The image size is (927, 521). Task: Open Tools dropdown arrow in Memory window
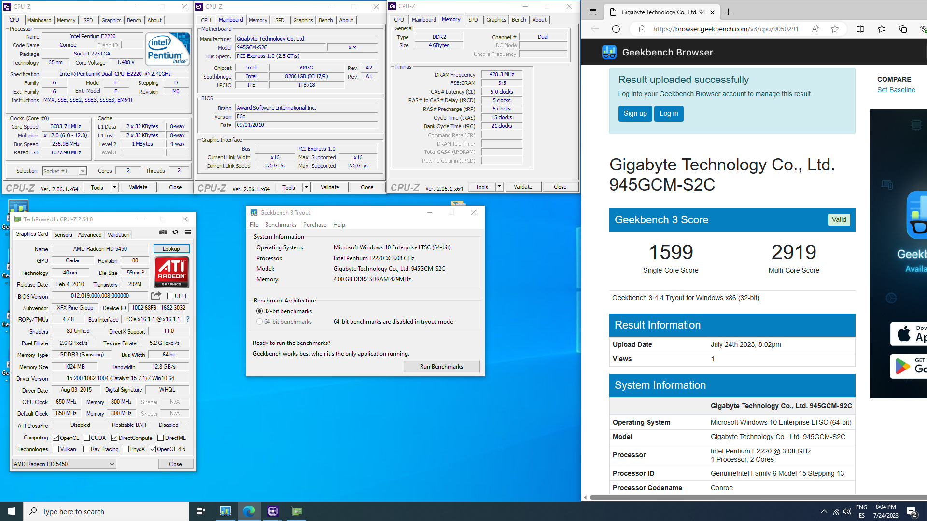[499, 187]
